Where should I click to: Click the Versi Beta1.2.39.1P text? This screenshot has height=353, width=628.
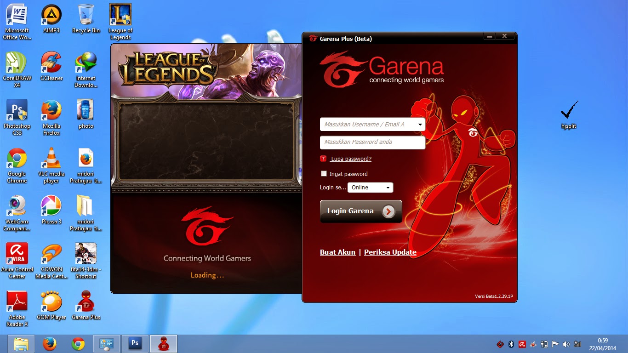(x=494, y=296)
